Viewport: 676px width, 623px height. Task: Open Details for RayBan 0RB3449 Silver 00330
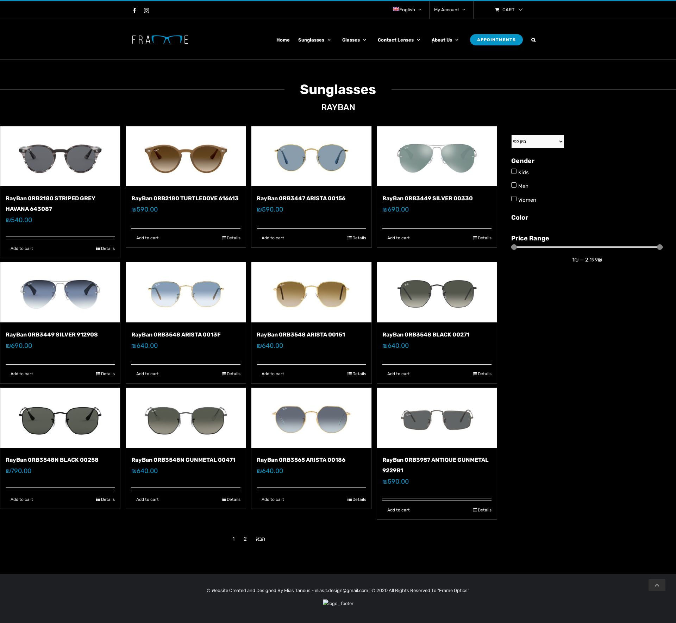(482, 238)
